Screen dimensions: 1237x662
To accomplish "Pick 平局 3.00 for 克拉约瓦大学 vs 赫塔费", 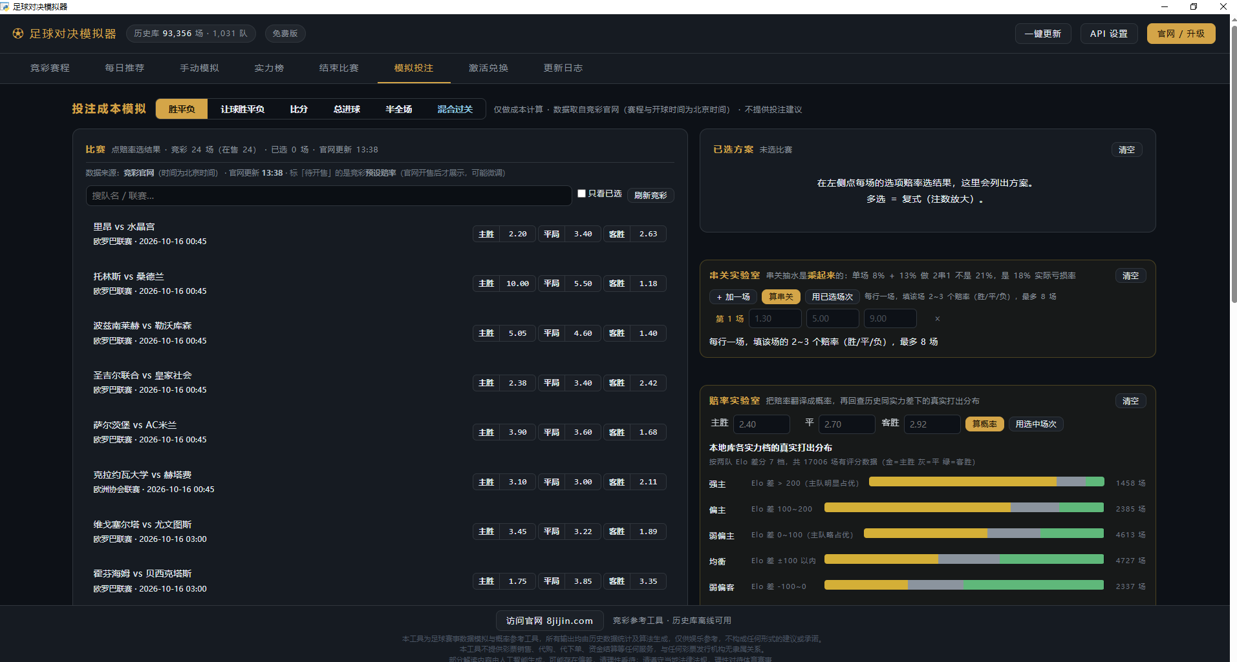I will click(569, 482).
